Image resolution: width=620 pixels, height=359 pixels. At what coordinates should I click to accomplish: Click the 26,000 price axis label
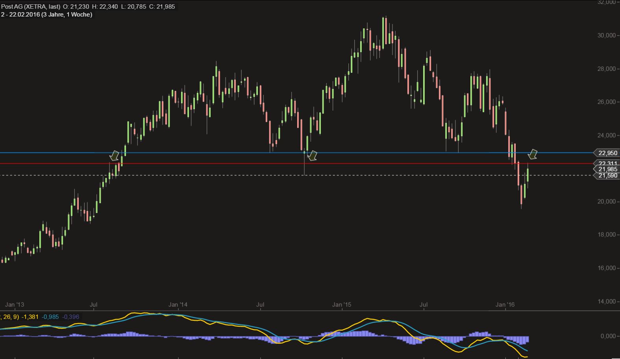pos(606,102)
